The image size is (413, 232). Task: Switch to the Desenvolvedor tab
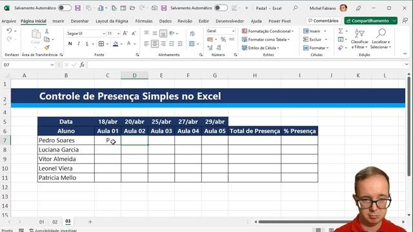point(230,21)
